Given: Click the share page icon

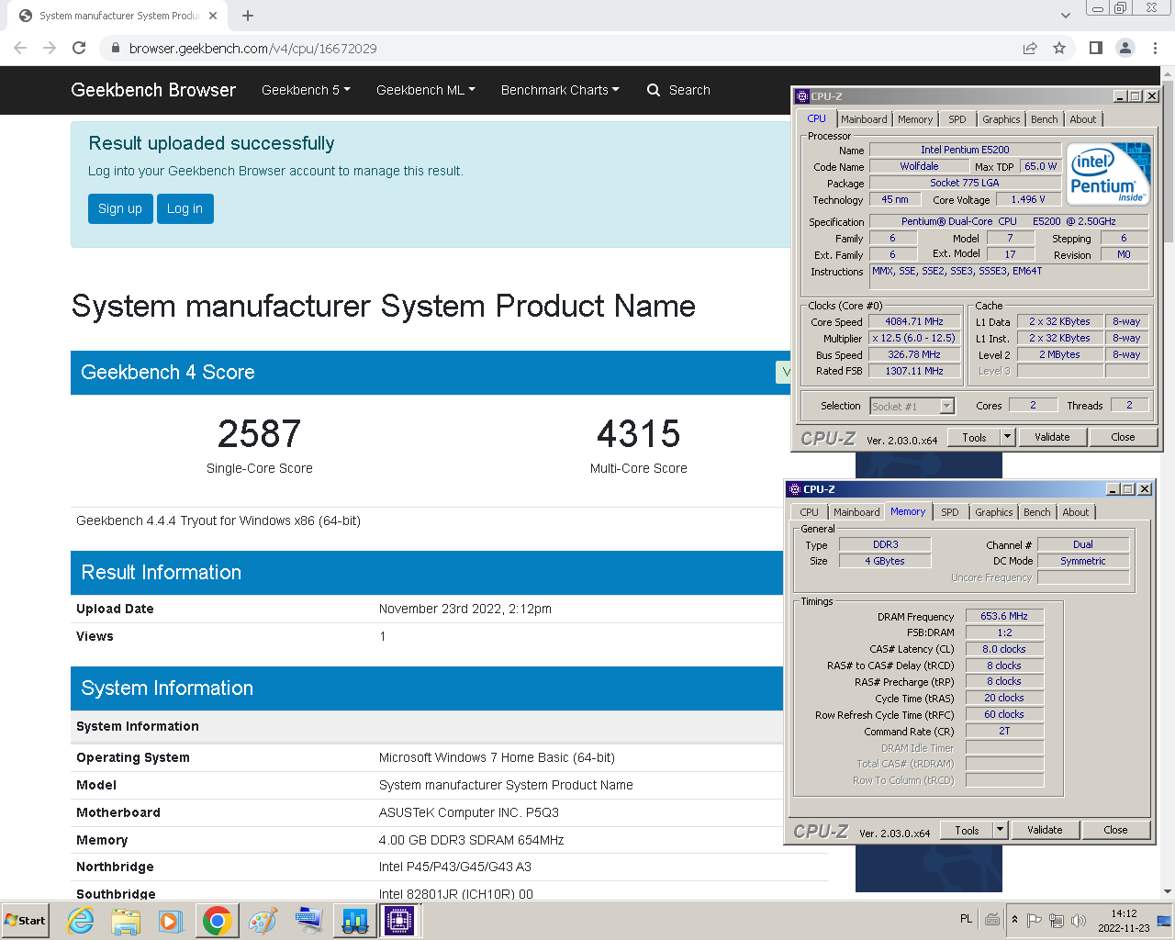Looking at the screenshot, I should pyautogui.click(x=1030, y=48).
